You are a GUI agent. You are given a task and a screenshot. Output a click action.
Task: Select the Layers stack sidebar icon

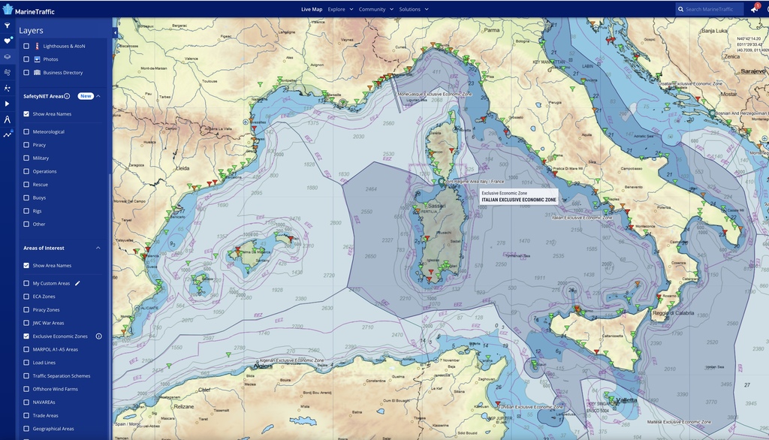[7, 56]
